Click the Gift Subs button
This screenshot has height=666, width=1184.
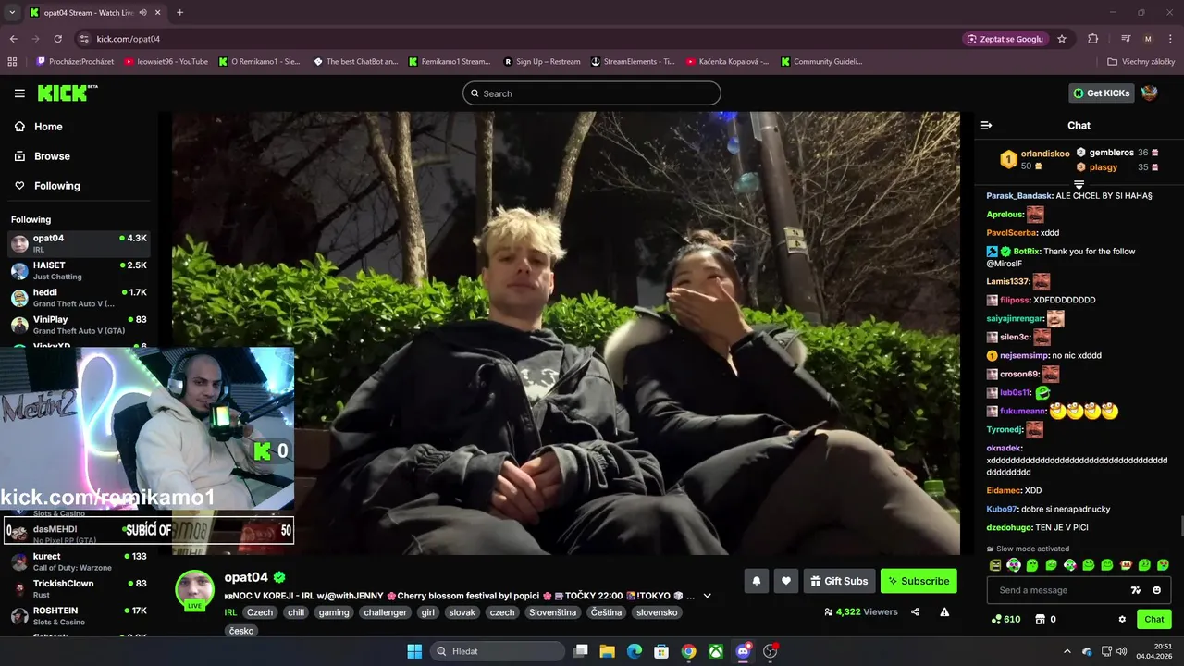click(x=839, y=581)
